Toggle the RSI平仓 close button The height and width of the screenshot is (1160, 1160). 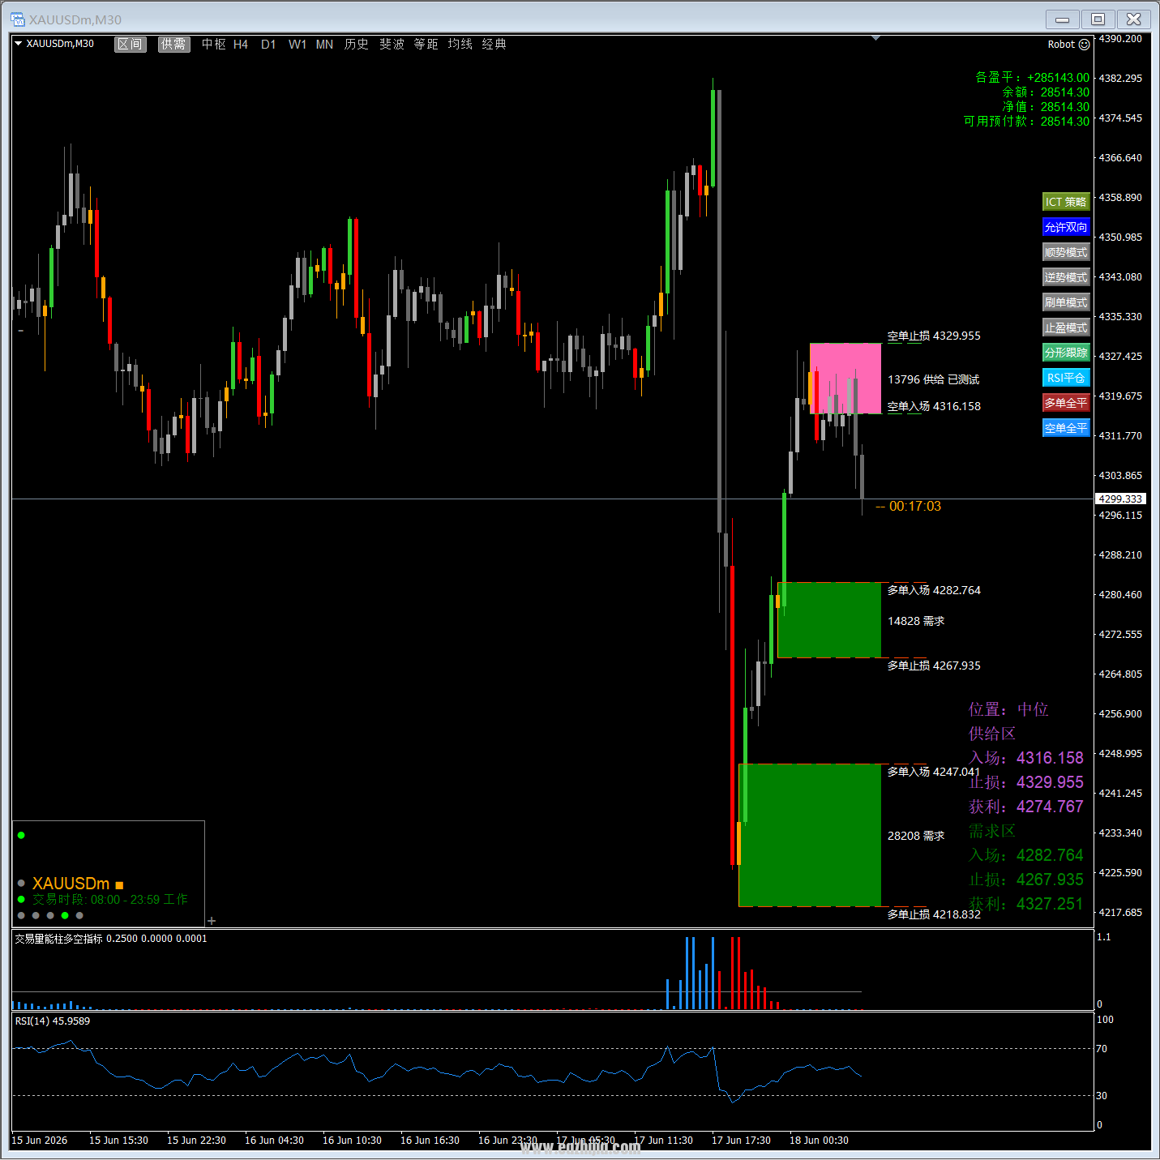coord(1066,378)
